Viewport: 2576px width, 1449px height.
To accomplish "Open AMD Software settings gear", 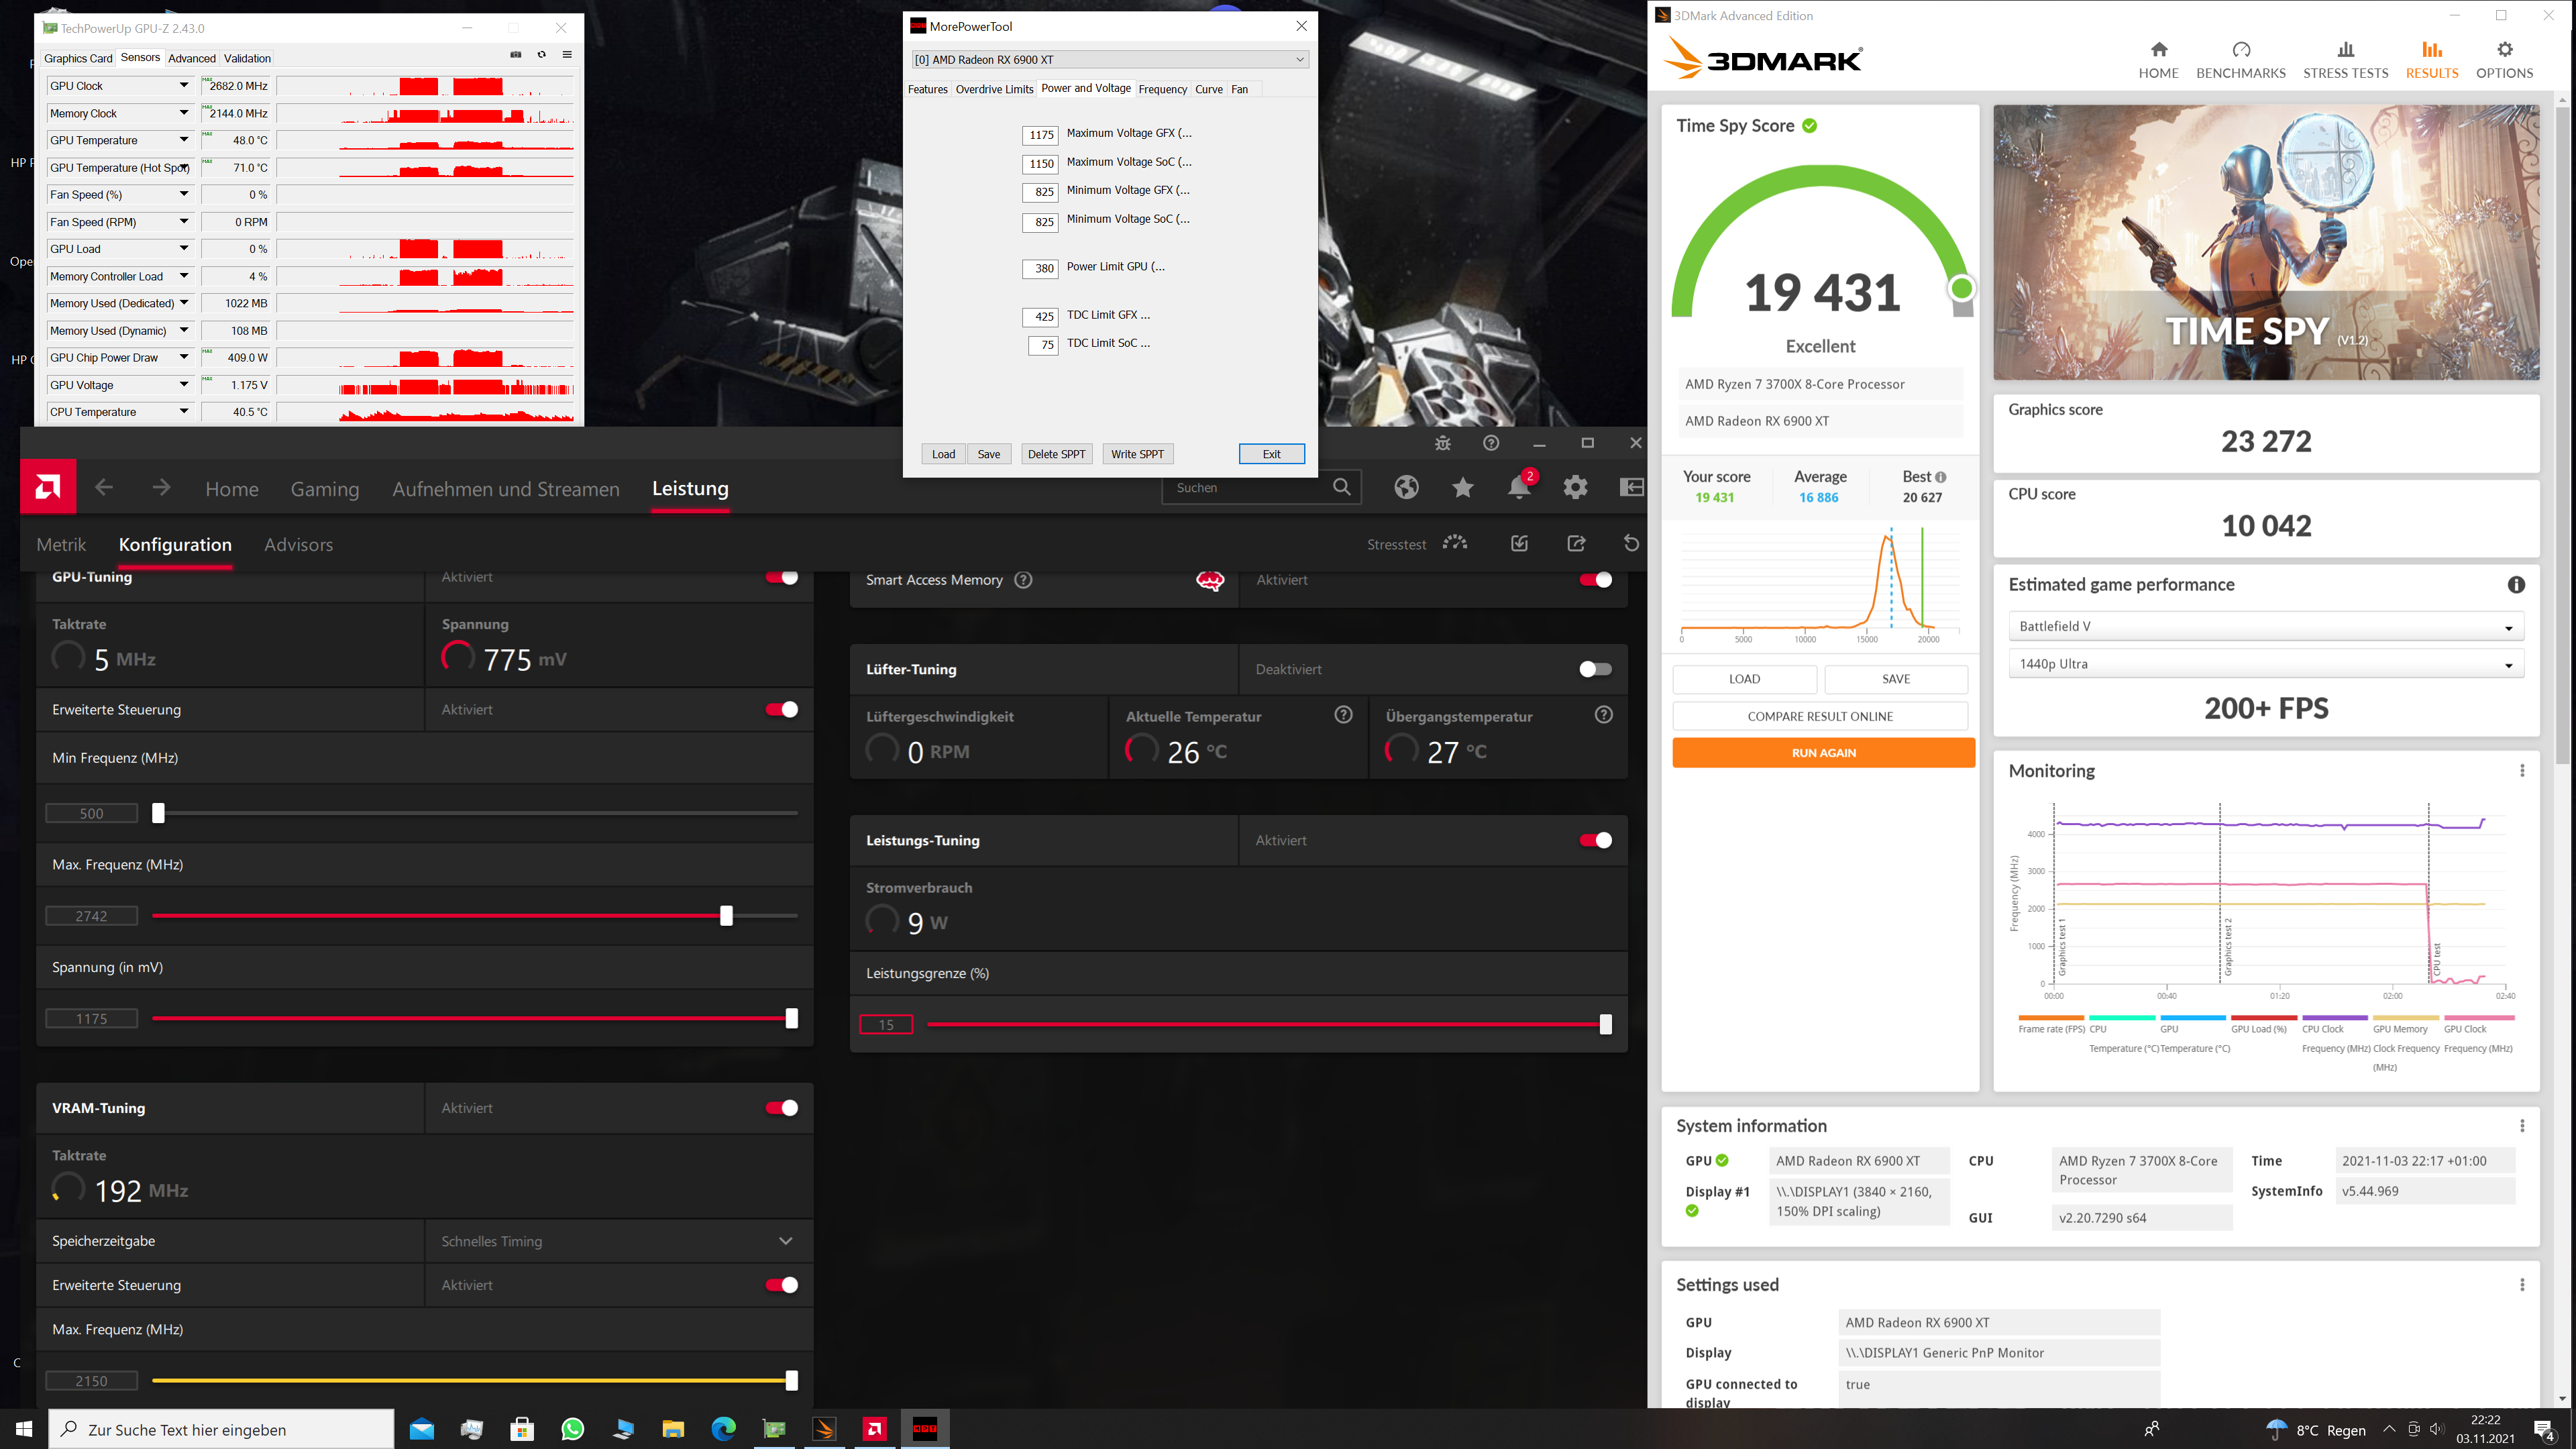I will click(1575, 488).
